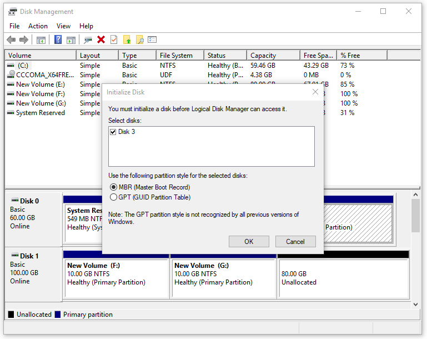The width and height of the screenshot is (427, 339).
Task: Sort by the Free Space column header
Action: (319, 56)
